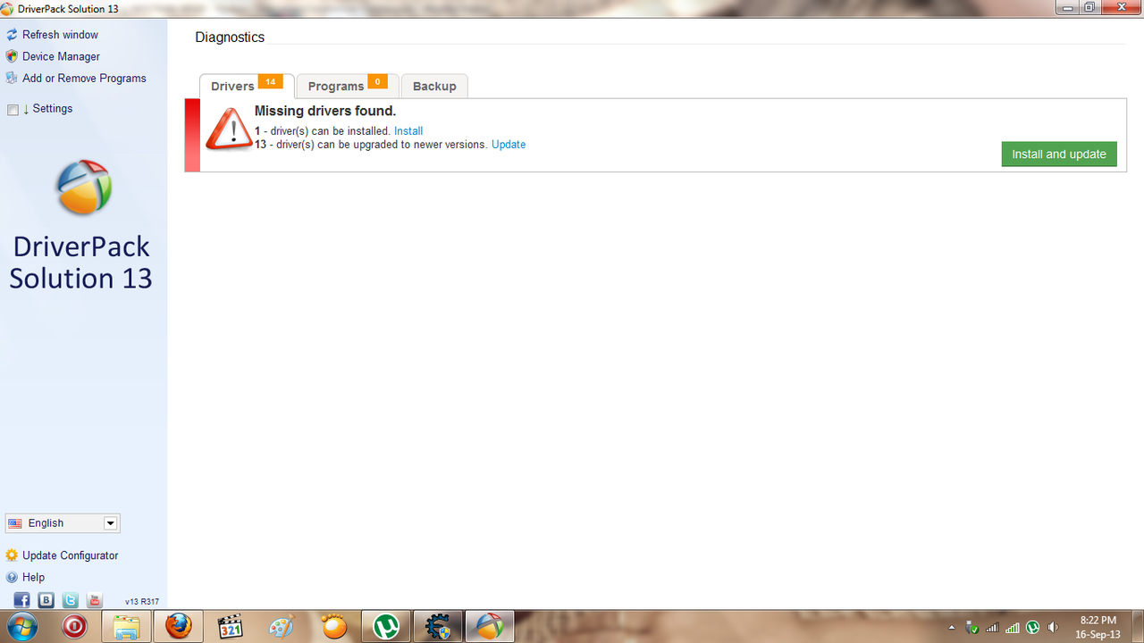Open the YouTube social link icon
Image resolution: width=1144 pixels, height=643 pixels.
click(x=94, y=600)
